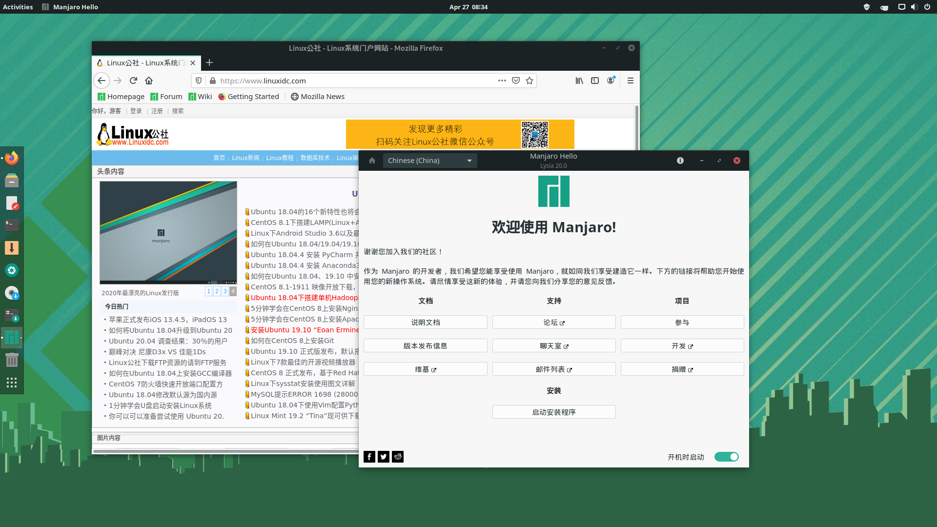The image size is (937, 527).
Task: Open Homepage bookmark
Action: [x=121, y=97]
